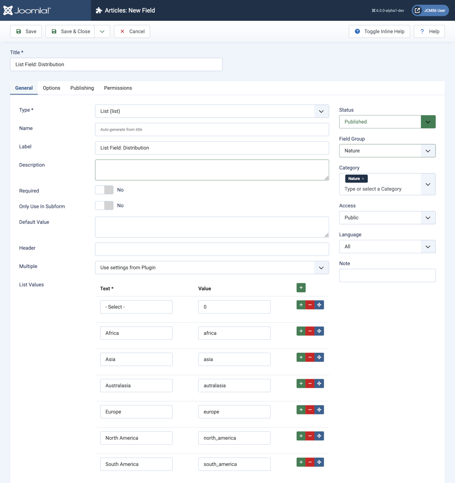Open the Publishing tab

click(x=82, y=88)
